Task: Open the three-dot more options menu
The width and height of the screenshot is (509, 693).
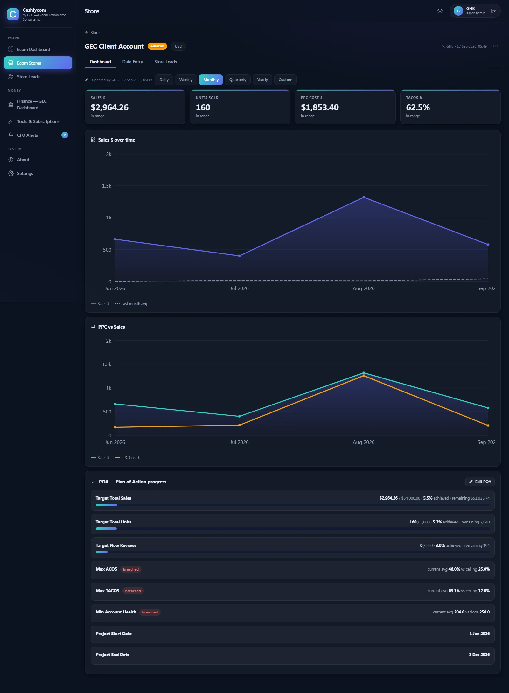Action: pos(496,46)
